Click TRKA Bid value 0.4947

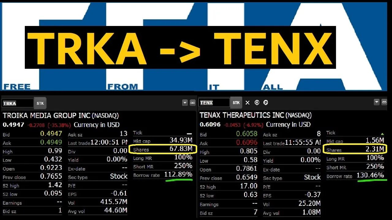coord(51,134)
